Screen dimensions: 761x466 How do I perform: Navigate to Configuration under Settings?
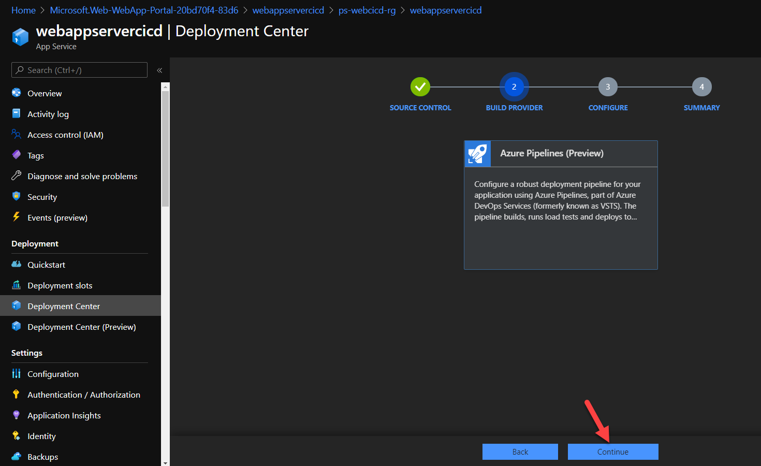[x=52, y=374]
